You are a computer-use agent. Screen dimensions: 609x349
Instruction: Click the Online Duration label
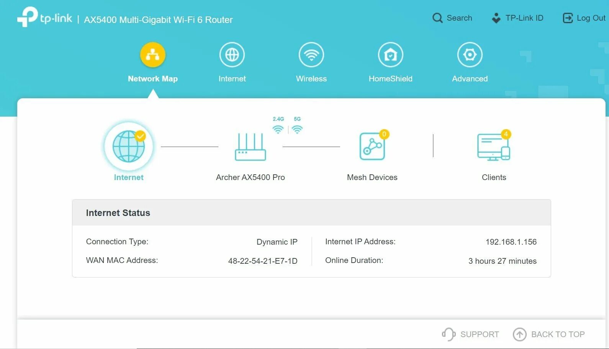point(354,260)
